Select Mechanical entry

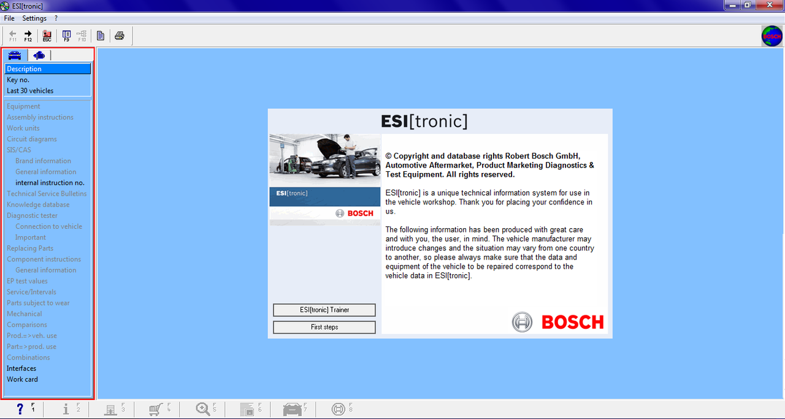click(24, 314)
